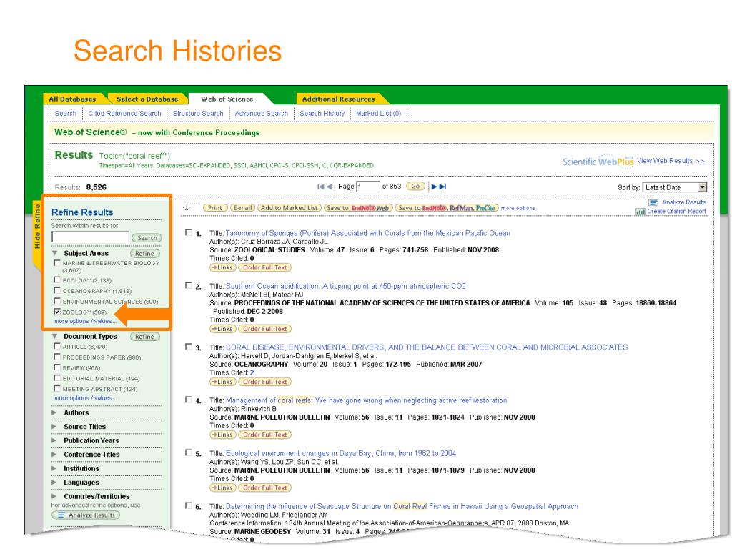
Task: Open Management of coral reefs article
Action: coord(367,400)
